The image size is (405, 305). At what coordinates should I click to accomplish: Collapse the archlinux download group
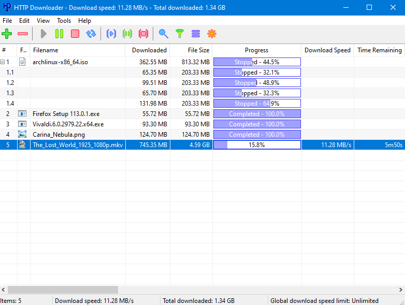[x=2, y=62]
